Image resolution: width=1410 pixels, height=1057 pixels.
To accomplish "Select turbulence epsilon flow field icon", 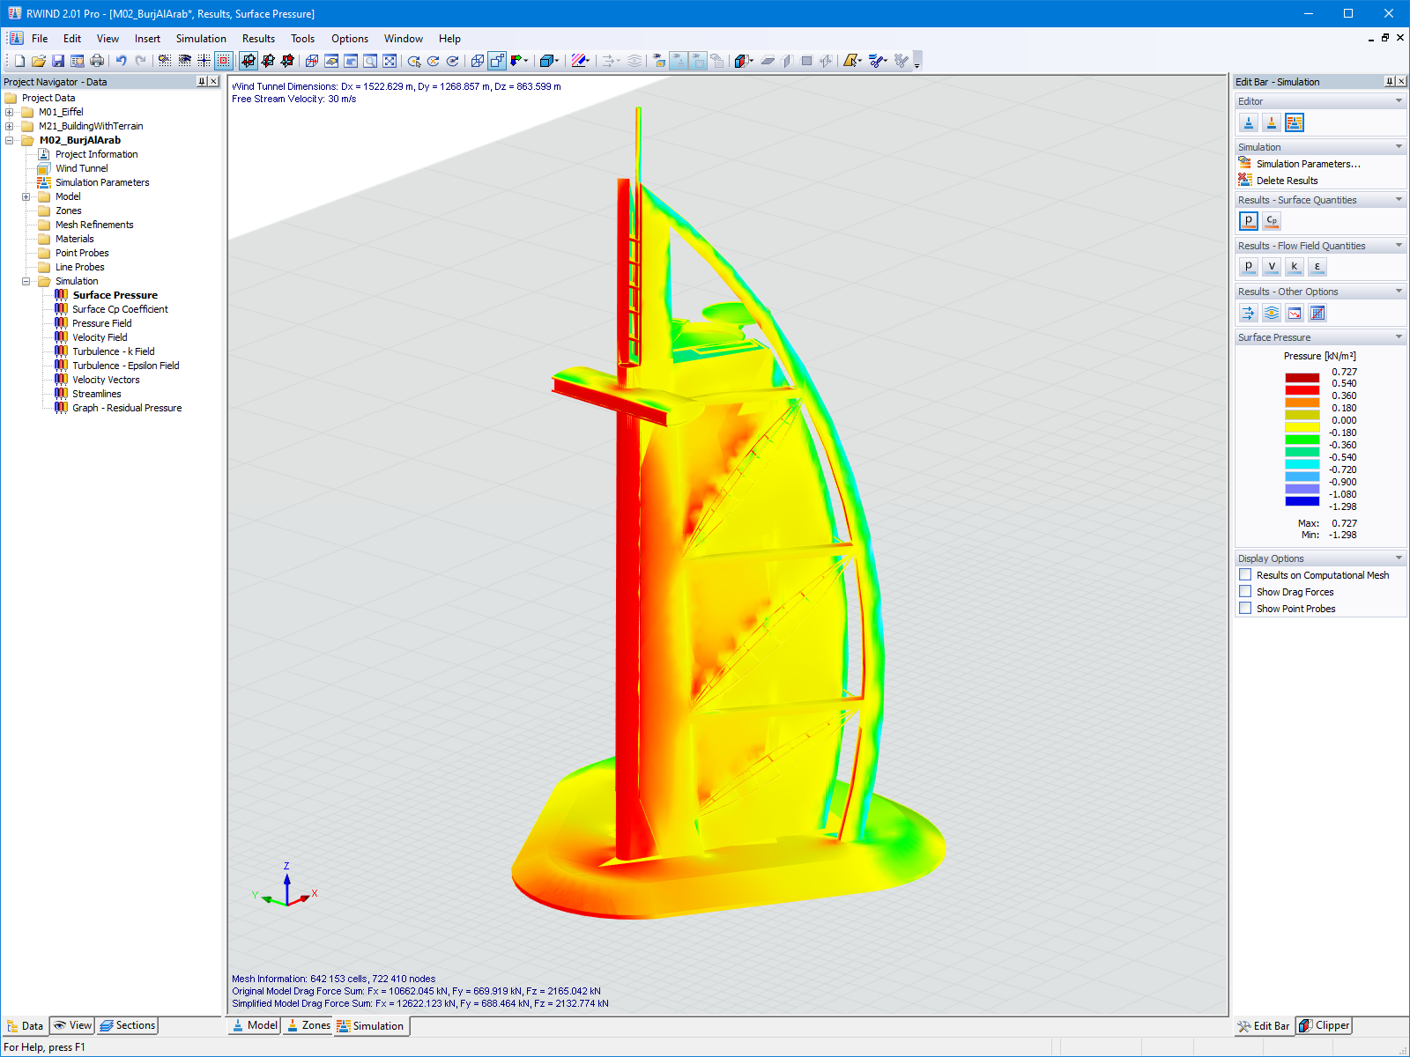I will point(1317,266).
